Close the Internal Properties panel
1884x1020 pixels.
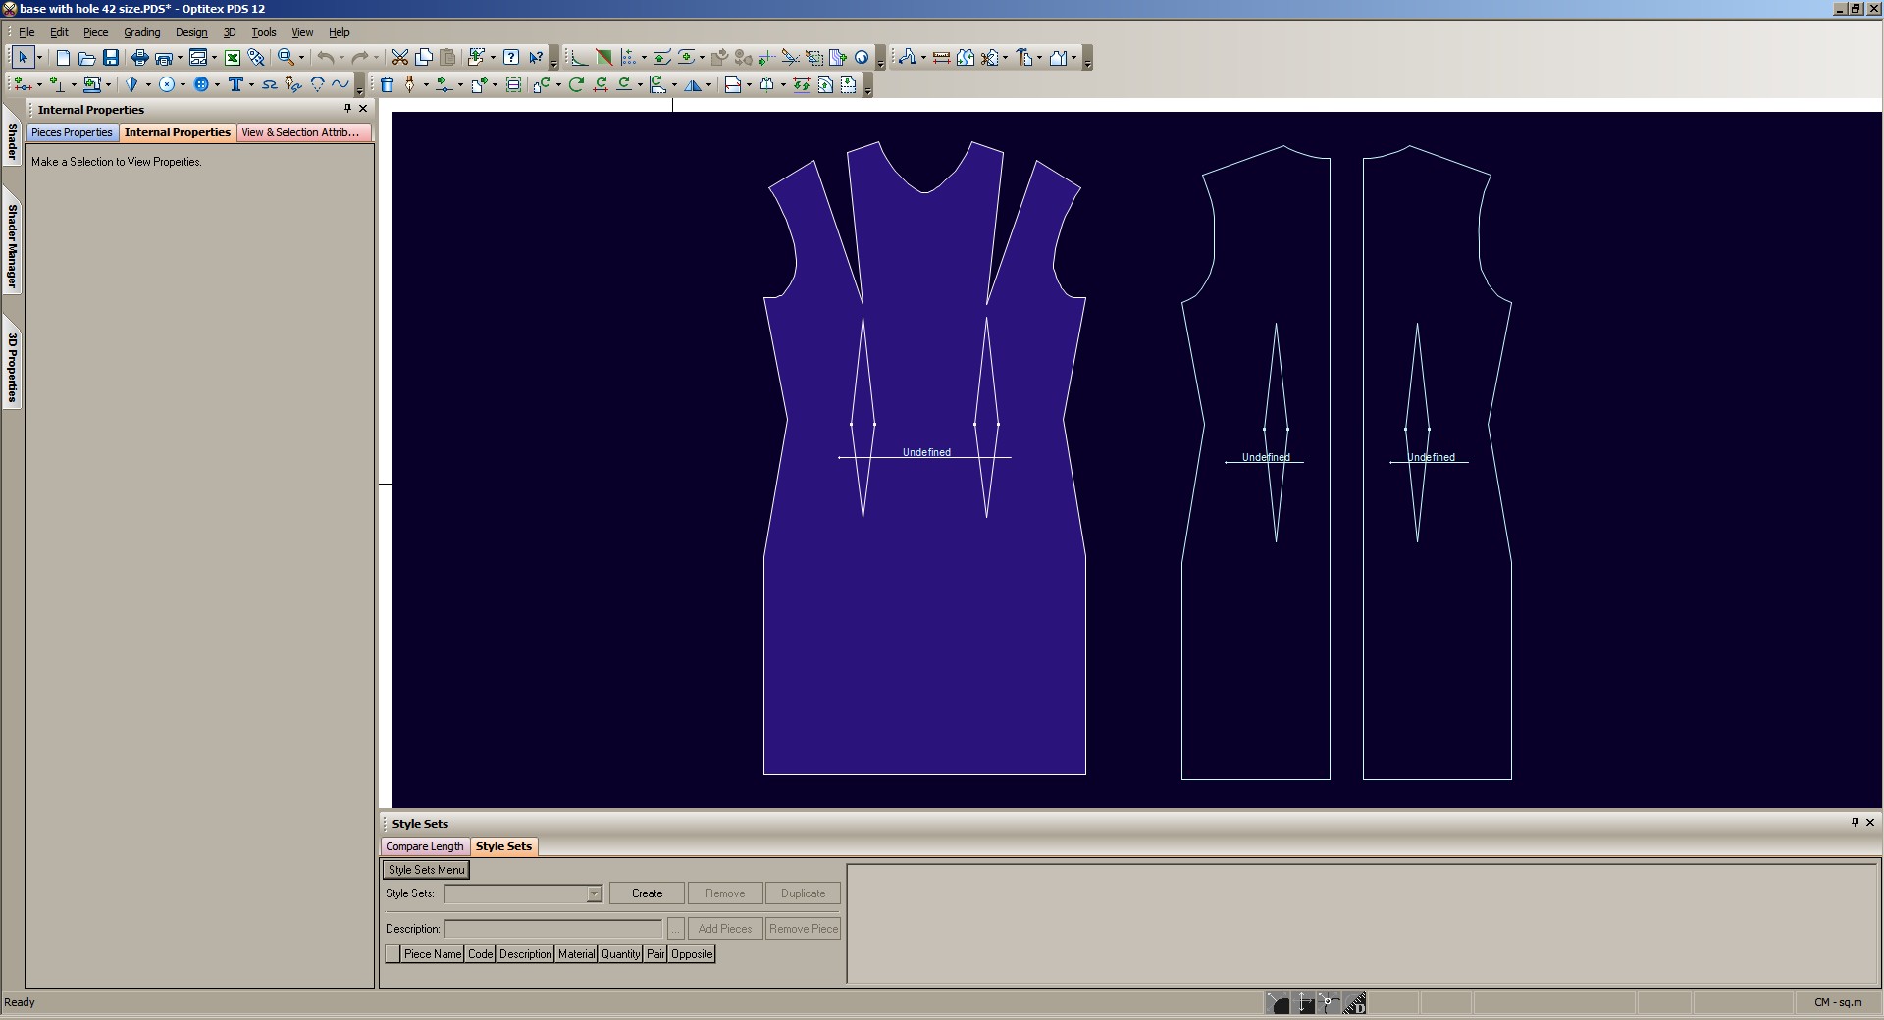click(x=363, y=109)
